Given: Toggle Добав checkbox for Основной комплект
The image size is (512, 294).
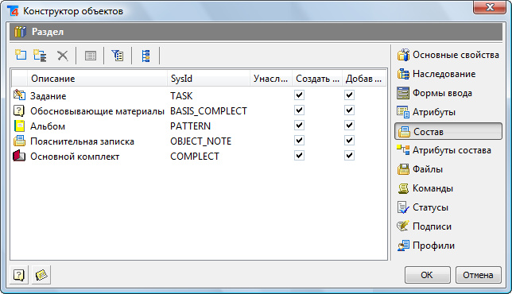Looking at the screenshot, I should [349, 155].
